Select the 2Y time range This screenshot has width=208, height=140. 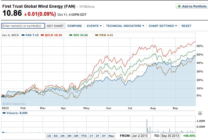pos(98,136)
